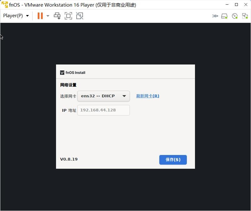
Task: Click the double-chevron expand toolbar icon
Action: [x=215, y=16]
